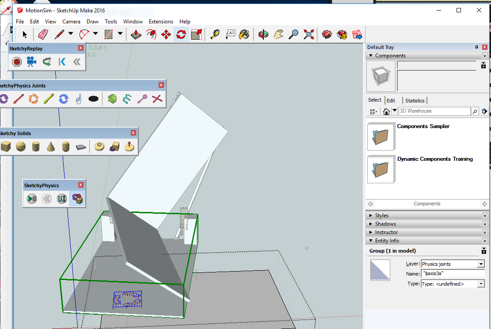
Task: Collapse the Components panel
Action: (371, 56)
